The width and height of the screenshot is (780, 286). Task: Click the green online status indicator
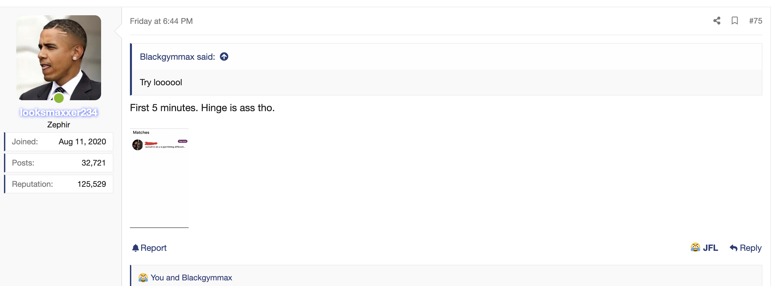click(59, 98)
